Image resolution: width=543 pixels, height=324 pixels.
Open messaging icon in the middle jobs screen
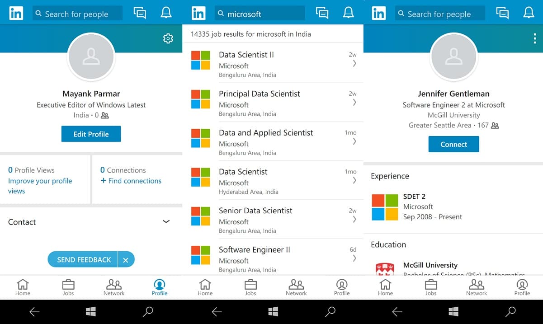pyautogui.click(x=322, y=13)
